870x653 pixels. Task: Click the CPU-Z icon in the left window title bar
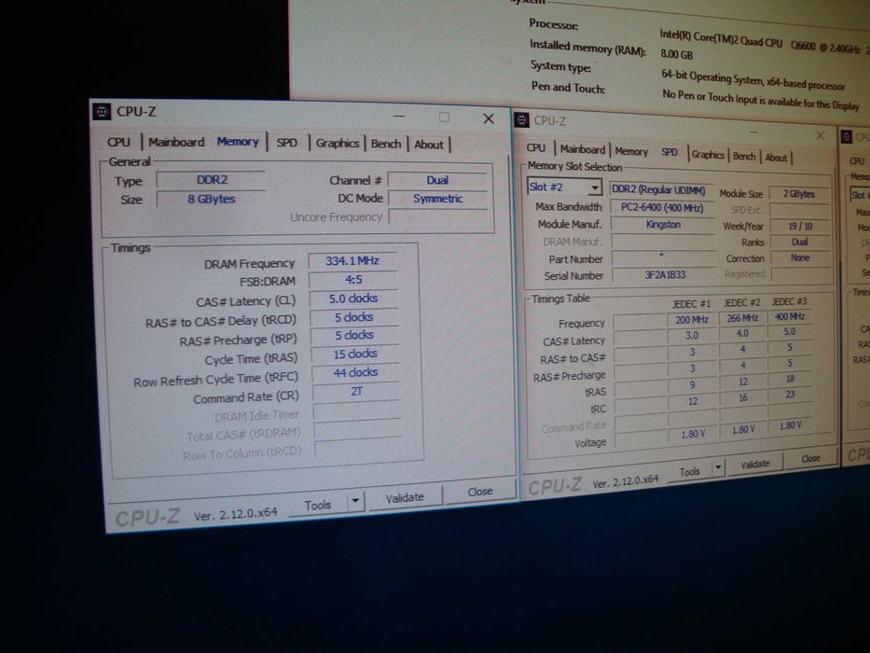102,111
